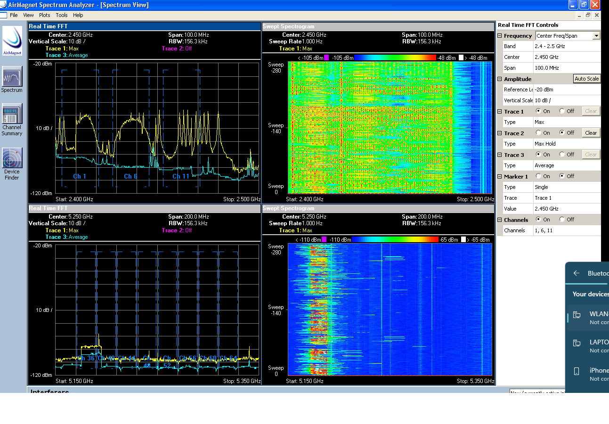Click the white > -48 dBm legend swatch
Screen dimensions: 609x424
461,57
